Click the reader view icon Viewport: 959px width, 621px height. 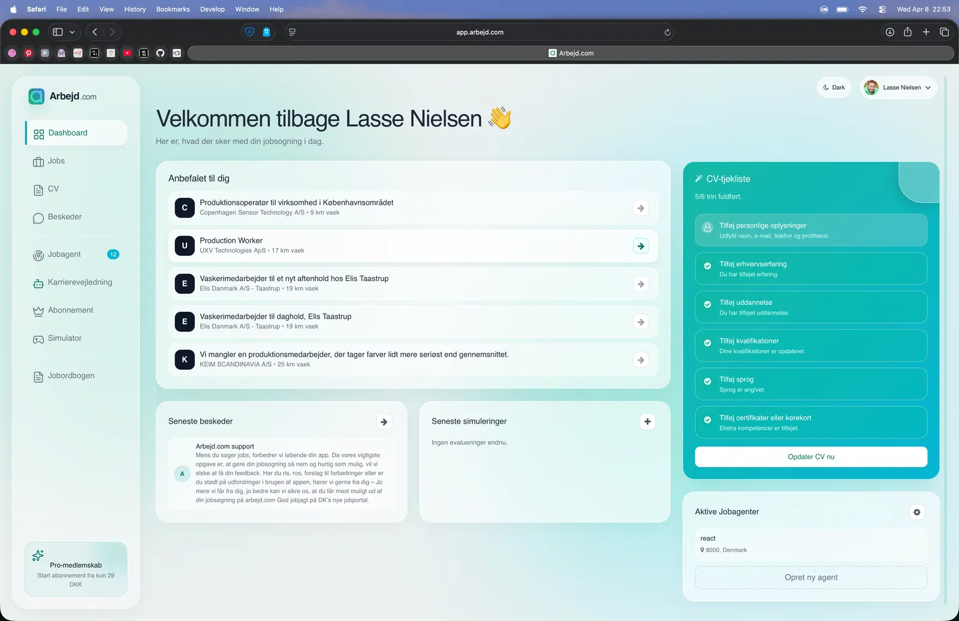[292, 32]
